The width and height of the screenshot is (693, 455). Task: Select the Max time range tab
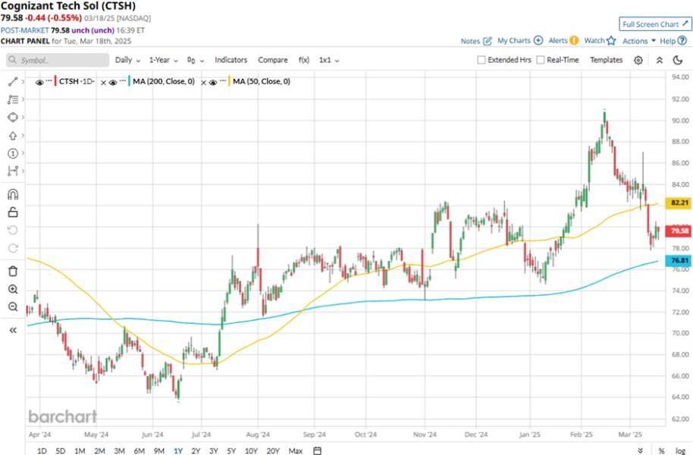click(x=296, y=450)
